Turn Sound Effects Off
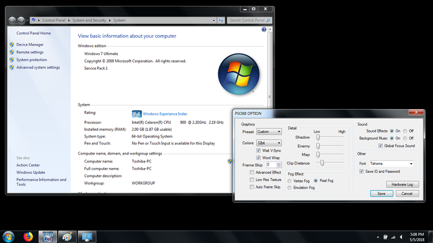 tap(405, 131)
